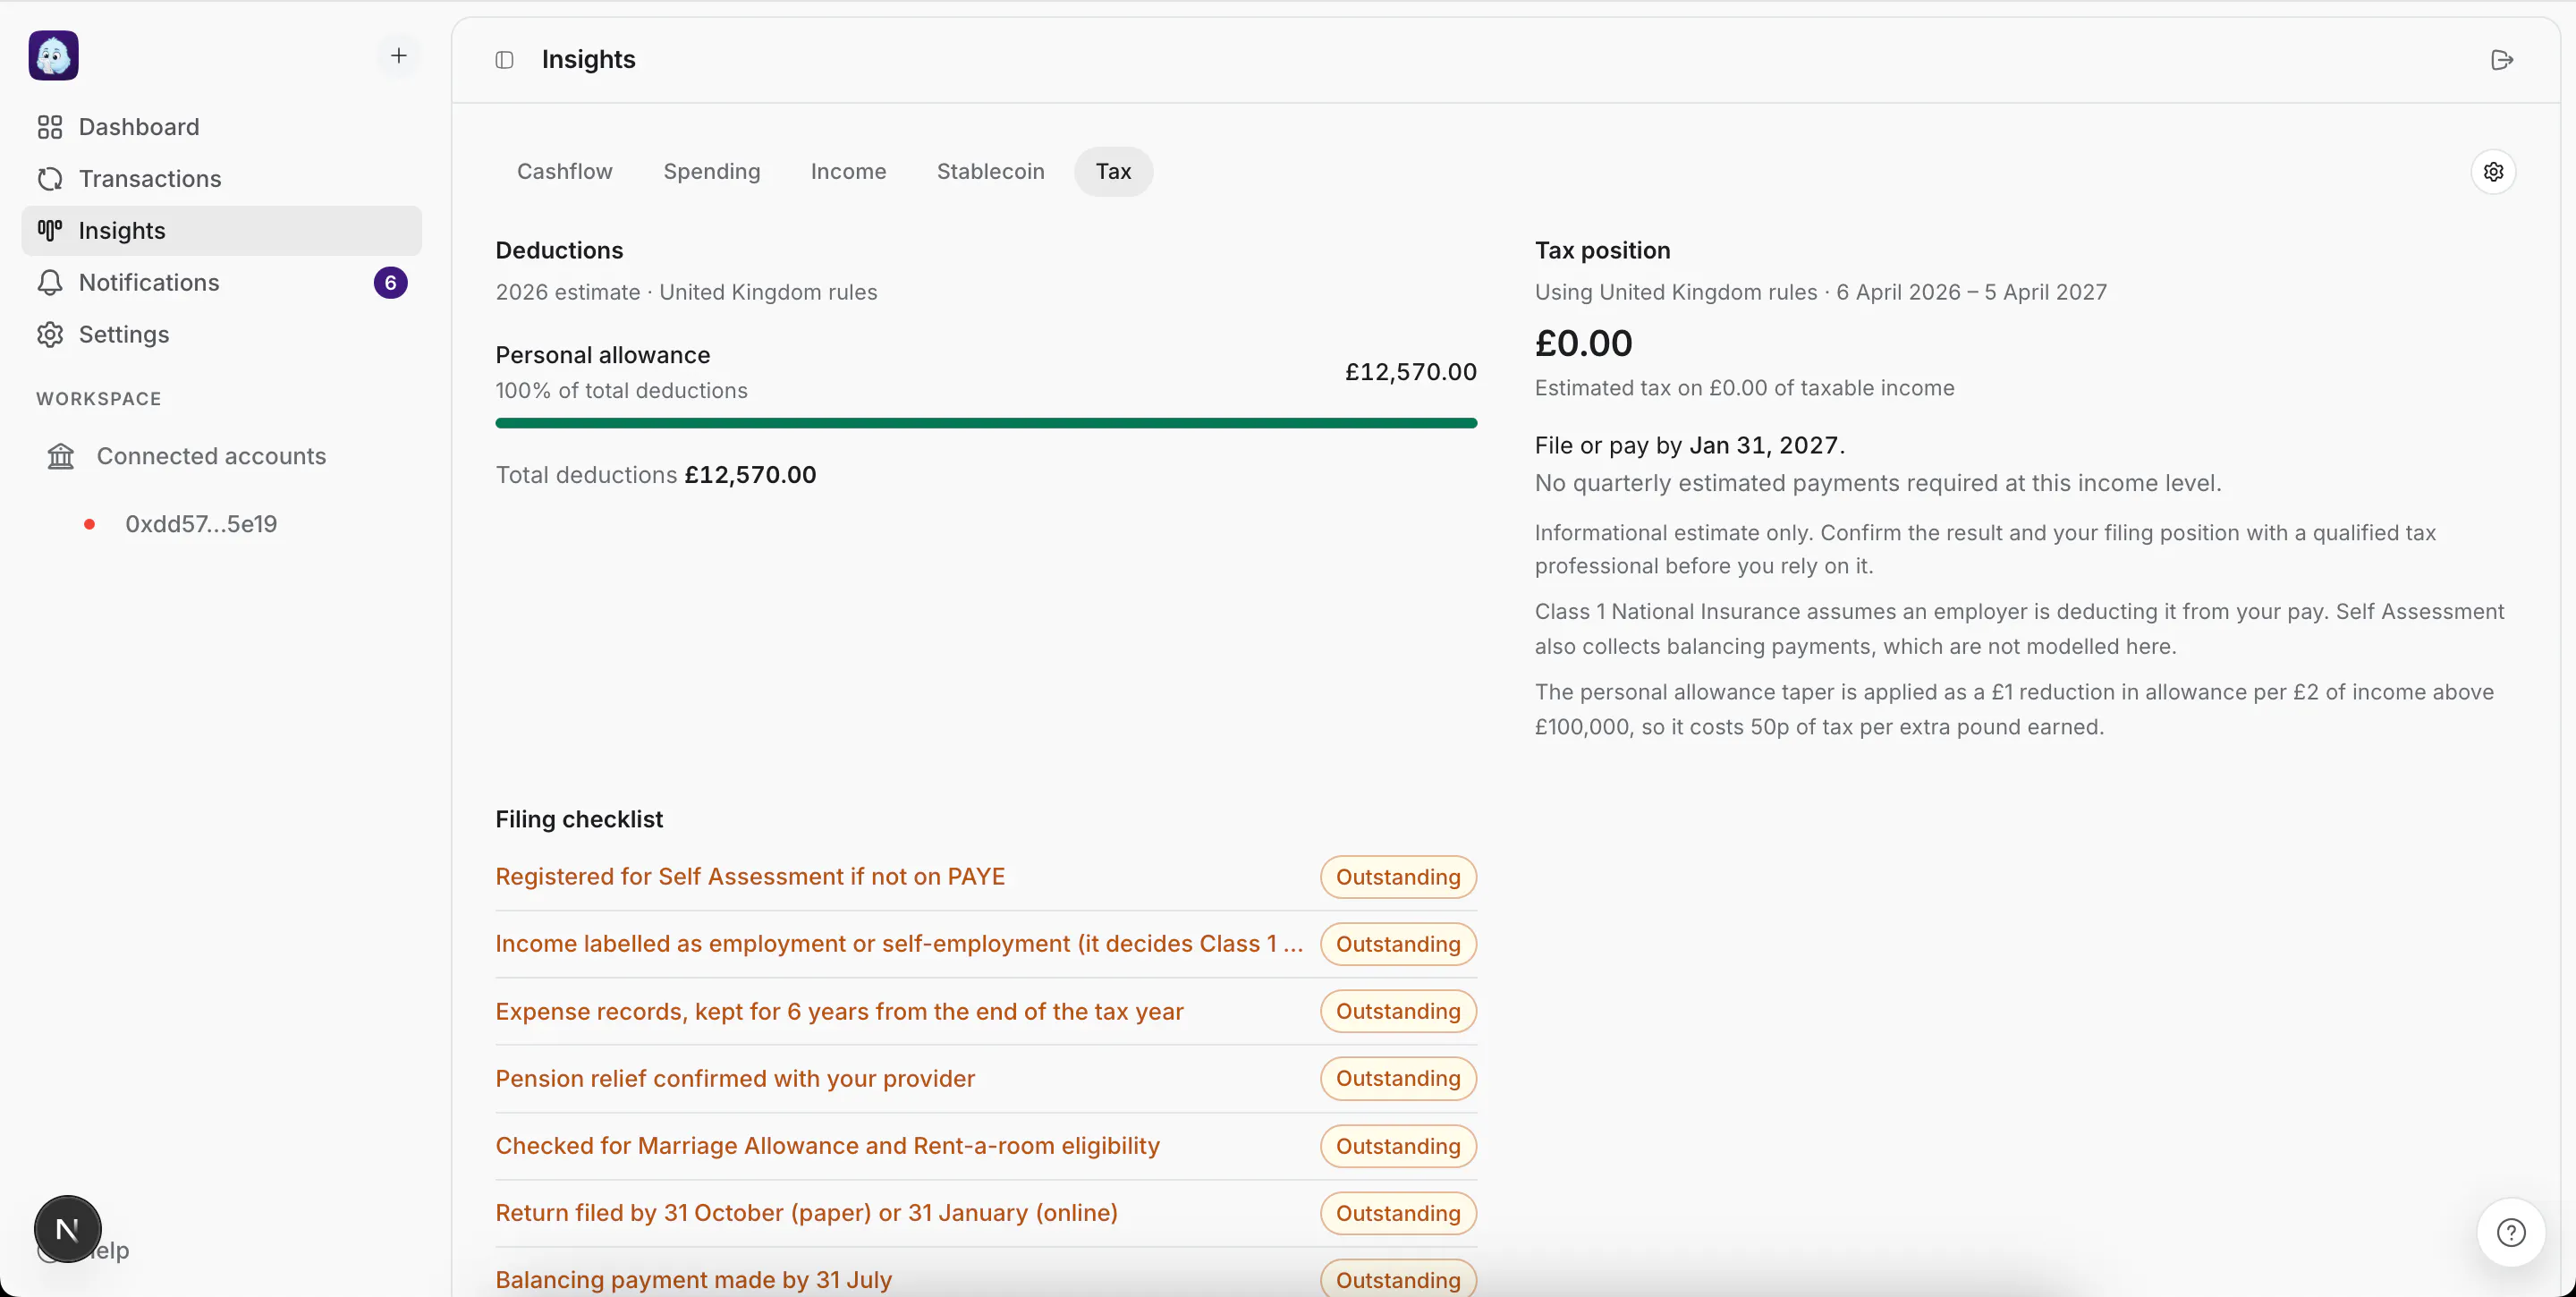The image size is (2576, 1297).
Task: Click the Transactions cycle icon
Action: [50, 179]
